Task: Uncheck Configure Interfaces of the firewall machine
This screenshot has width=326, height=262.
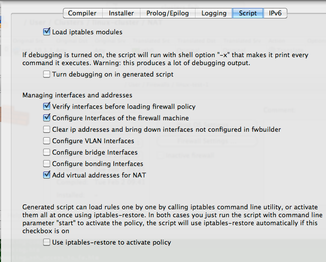Action: point(47,118)
